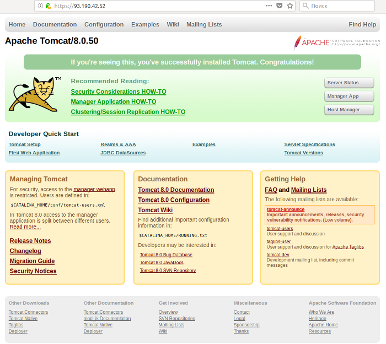Open the tomcat-announce mailing list link

click(x=286, y=209)
